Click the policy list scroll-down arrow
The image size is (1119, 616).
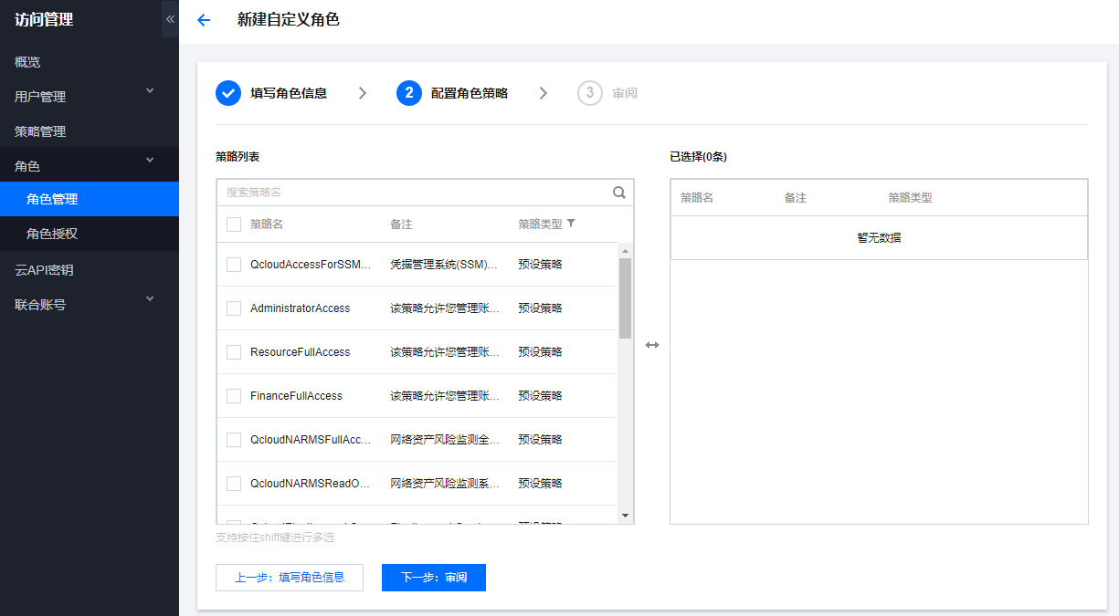coord(625,516)
